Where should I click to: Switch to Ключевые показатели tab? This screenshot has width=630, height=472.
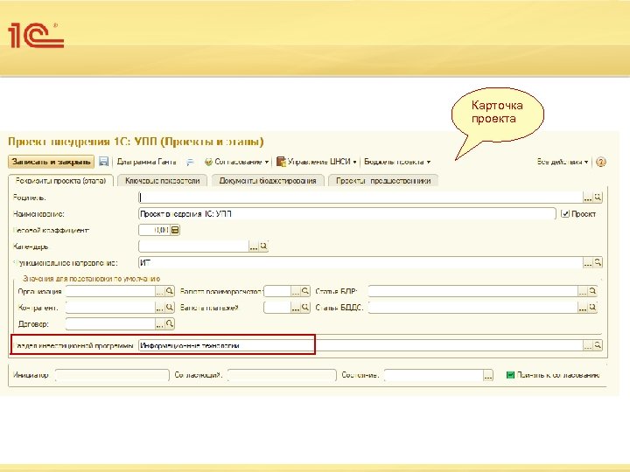(x=163, y=181)
